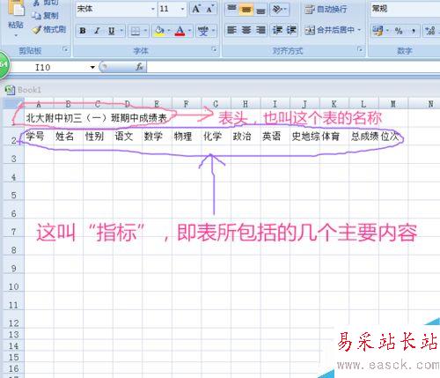440x378 pixels.
Task: Select the 性别 header cell
Action: click(98, 137)
